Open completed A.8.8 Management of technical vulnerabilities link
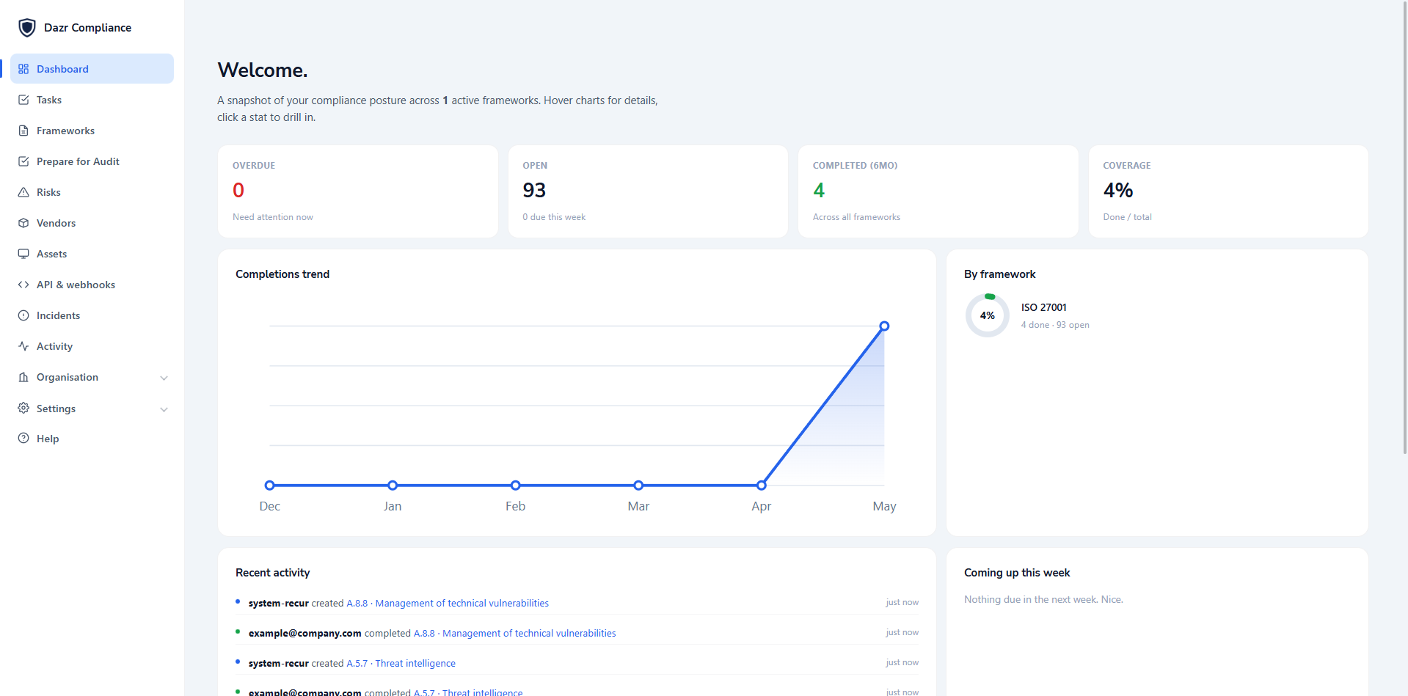Screen dimensions: 1408x696 [x=514, y=633]
